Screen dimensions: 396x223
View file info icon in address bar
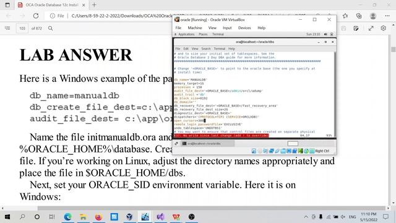coord(52,15)
